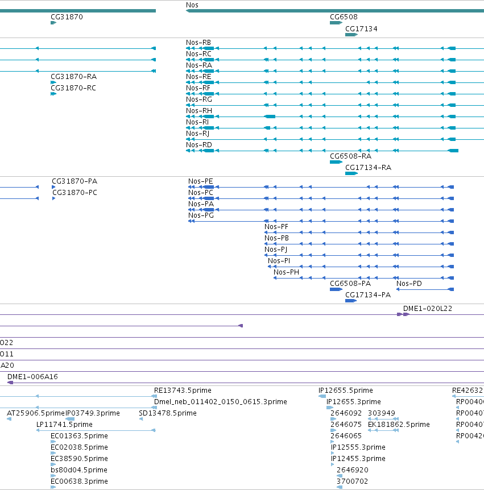Click the Nos-PH protein label
This screenshot has width=484, height=490.
[x=287, y=272]
